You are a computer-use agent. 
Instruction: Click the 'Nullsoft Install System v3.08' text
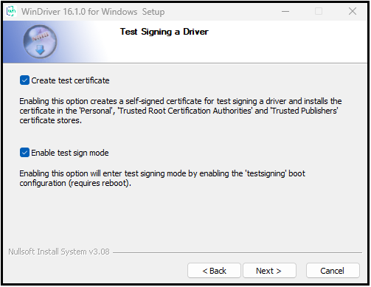click(59, 252)
